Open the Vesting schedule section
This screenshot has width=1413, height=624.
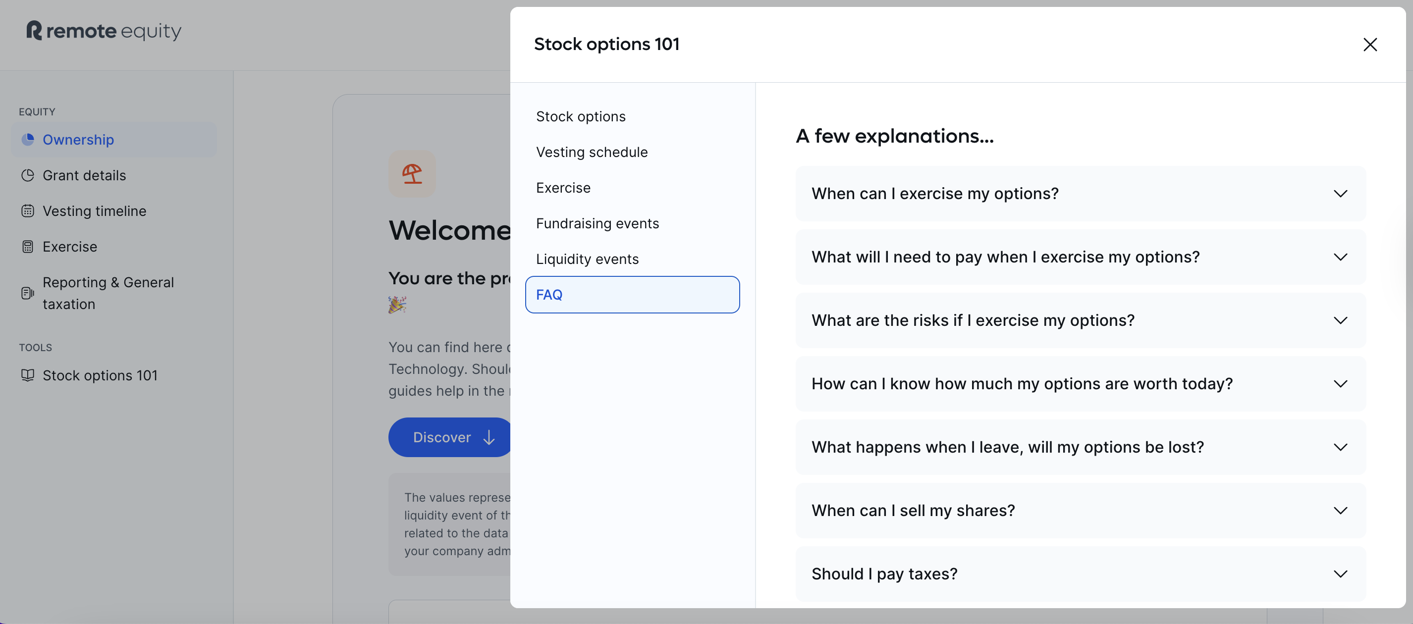point(632,152)
